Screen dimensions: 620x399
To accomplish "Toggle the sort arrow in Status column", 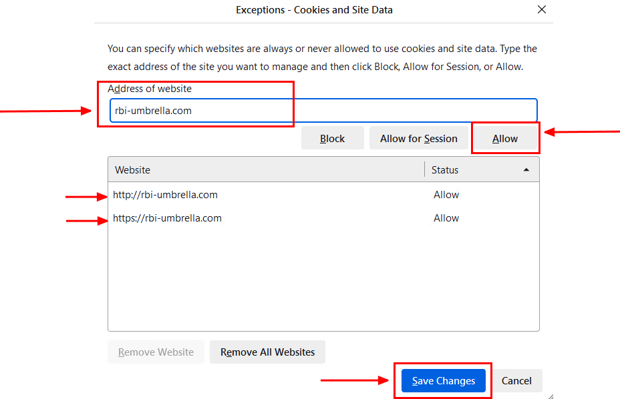I will click(x=526, y=170).
